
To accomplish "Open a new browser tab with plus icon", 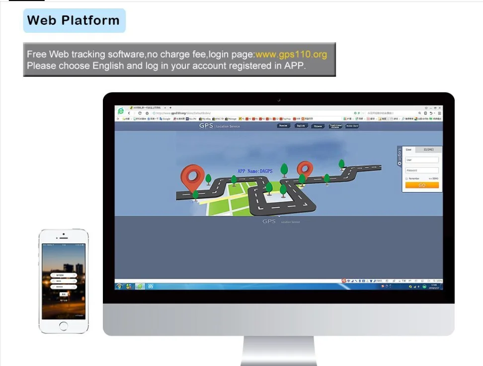I will click(170, 108).
